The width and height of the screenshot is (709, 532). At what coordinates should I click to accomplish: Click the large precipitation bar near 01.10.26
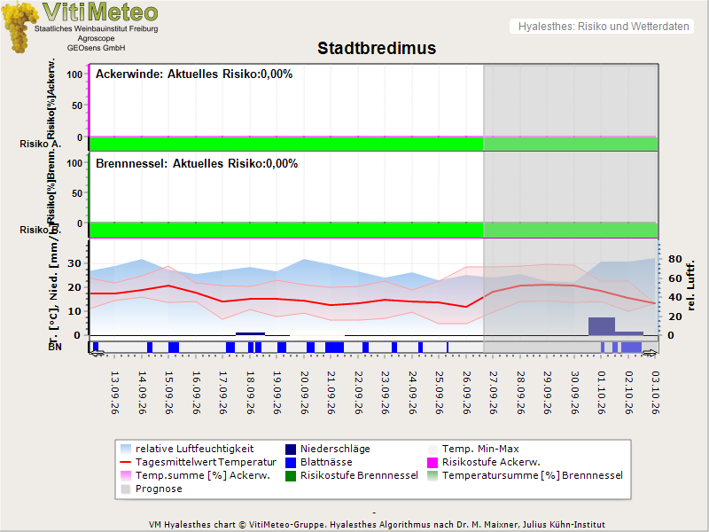(x=602, y=326)
